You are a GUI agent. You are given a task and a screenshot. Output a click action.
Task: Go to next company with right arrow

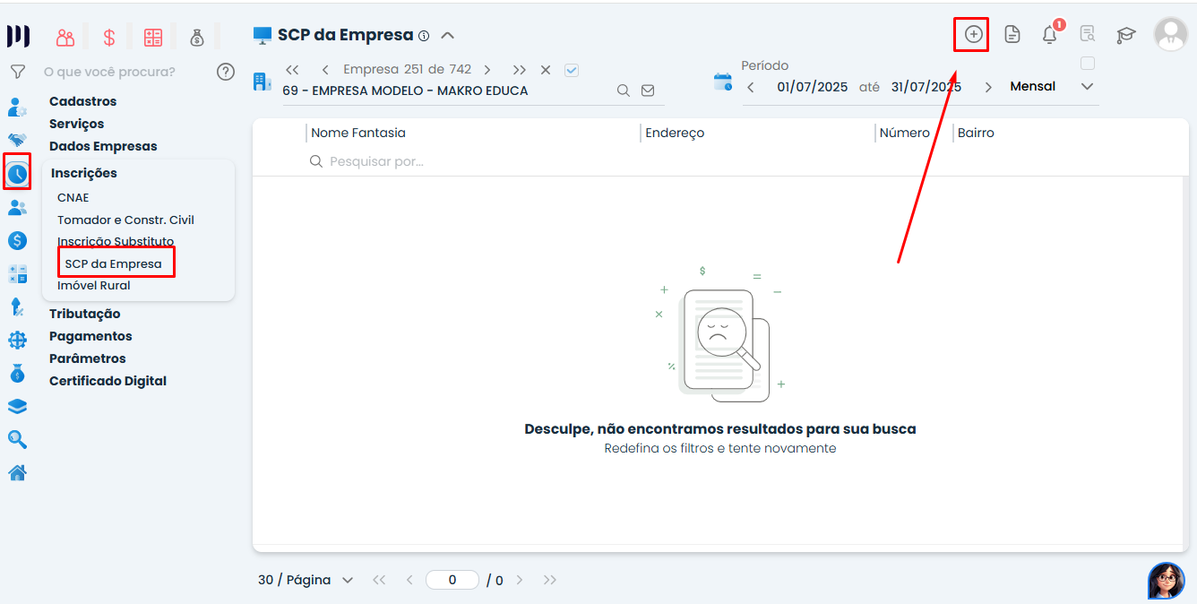[487, 70]
